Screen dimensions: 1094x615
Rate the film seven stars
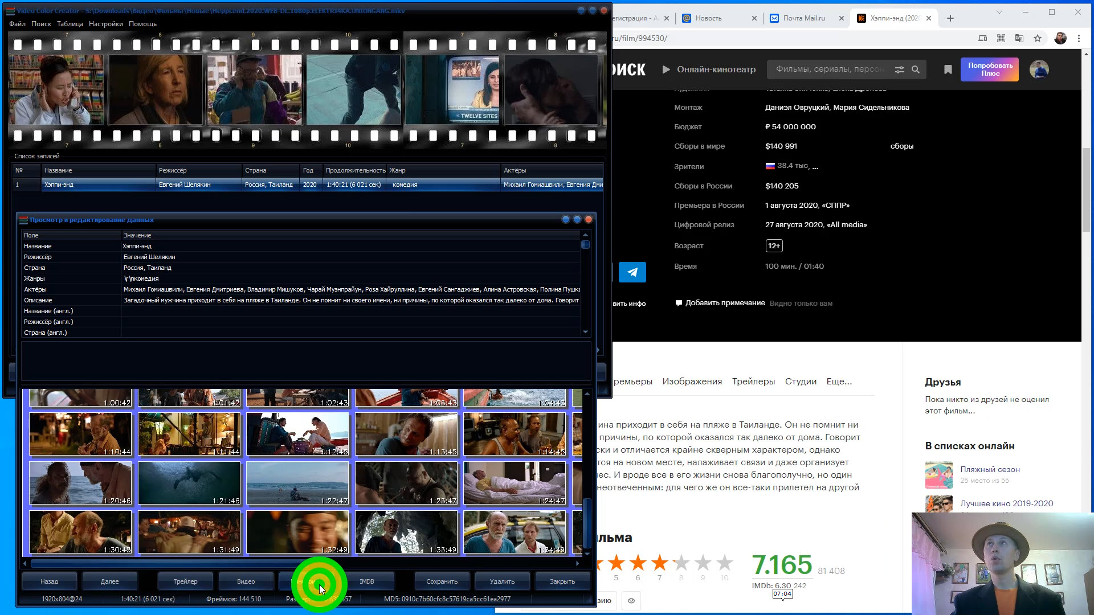(x=659, y=563)
